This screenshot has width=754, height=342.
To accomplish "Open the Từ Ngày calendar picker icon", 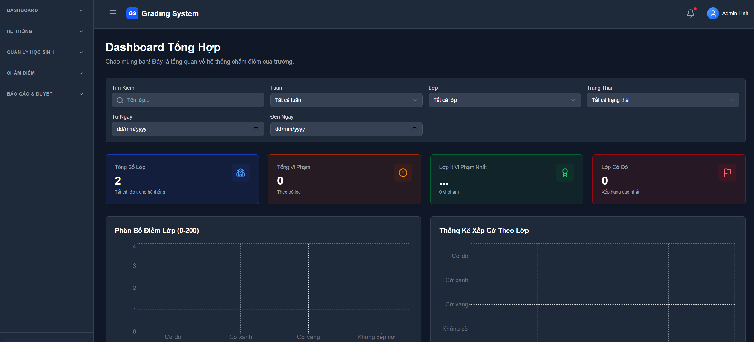I will (x=256, y=129).
